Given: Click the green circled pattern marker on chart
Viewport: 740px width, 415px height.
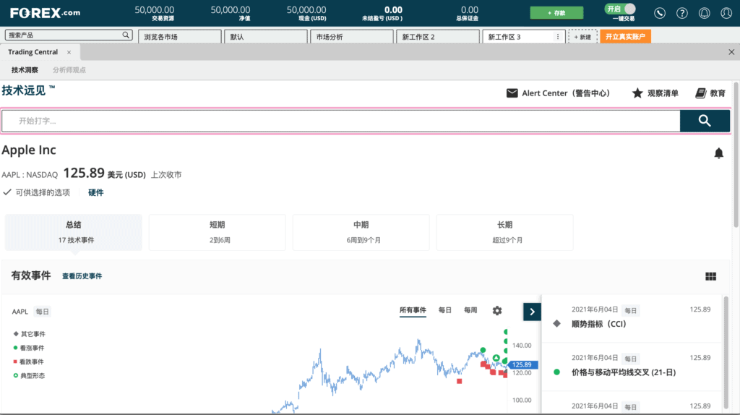Looking at the screenshot, I should tap(496, 358).
